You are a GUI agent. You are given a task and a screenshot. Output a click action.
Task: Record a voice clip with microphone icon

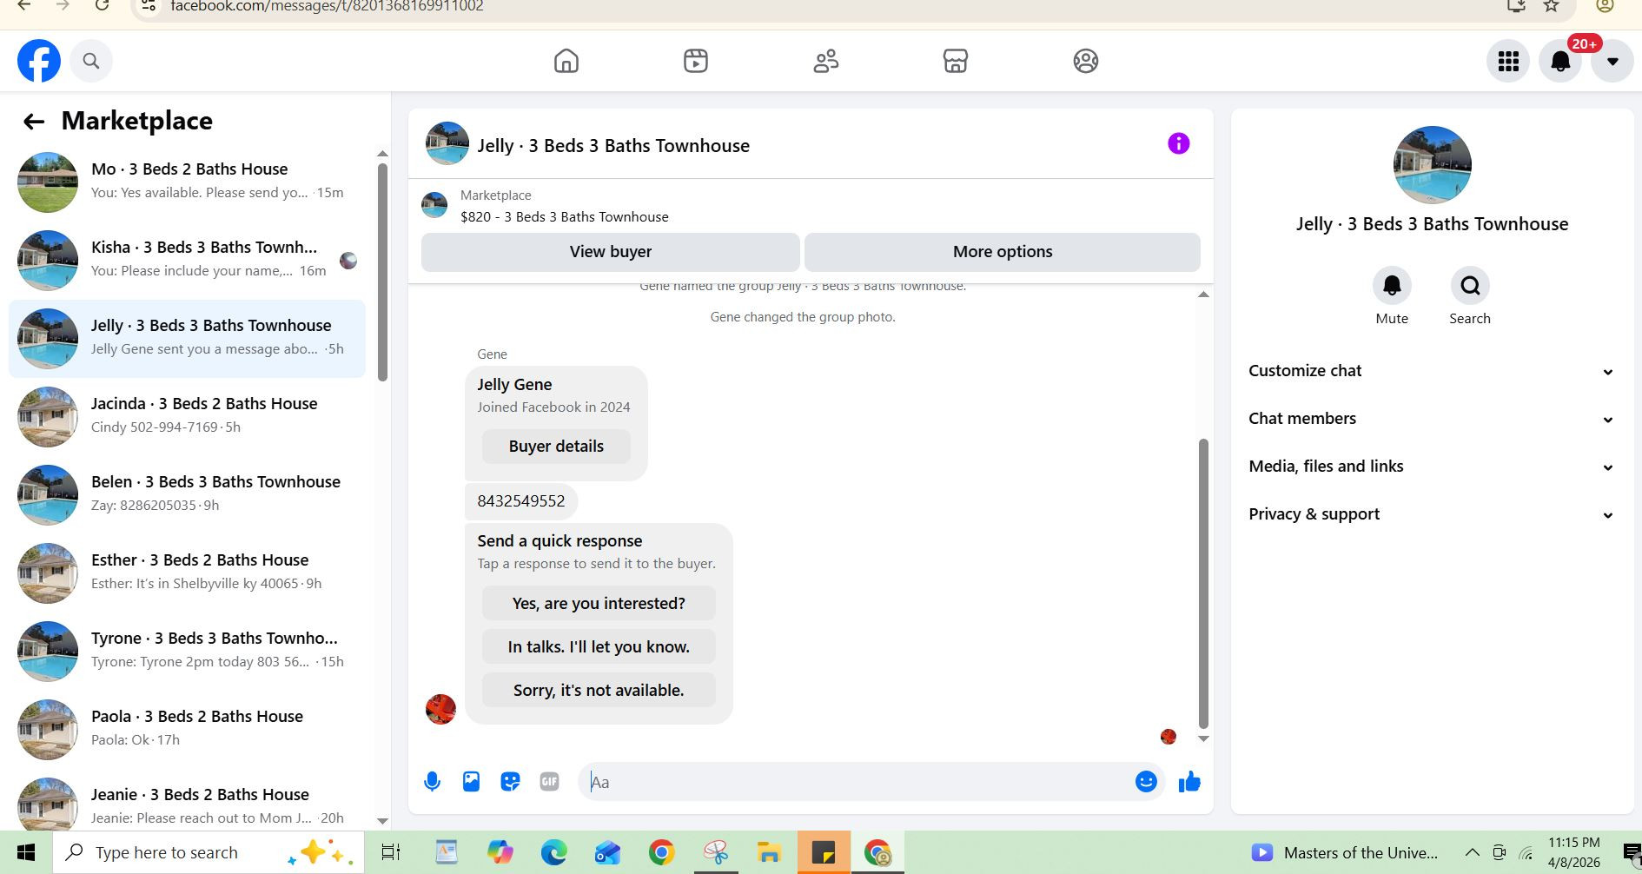[432, 782]
